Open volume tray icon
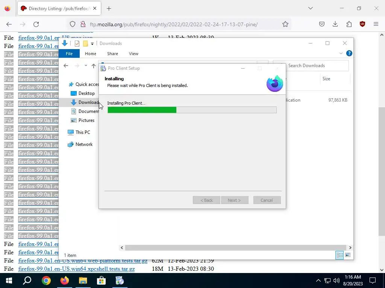 [336, 280]
